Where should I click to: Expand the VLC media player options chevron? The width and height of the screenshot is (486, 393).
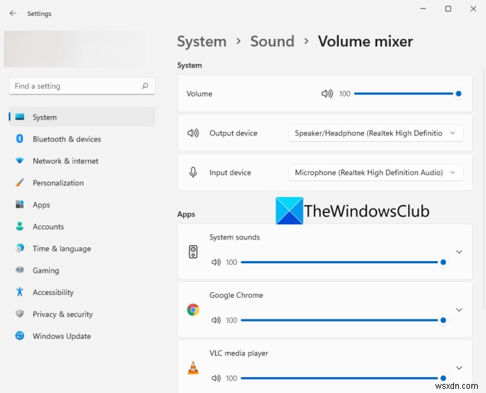click(x=460, y=368)
